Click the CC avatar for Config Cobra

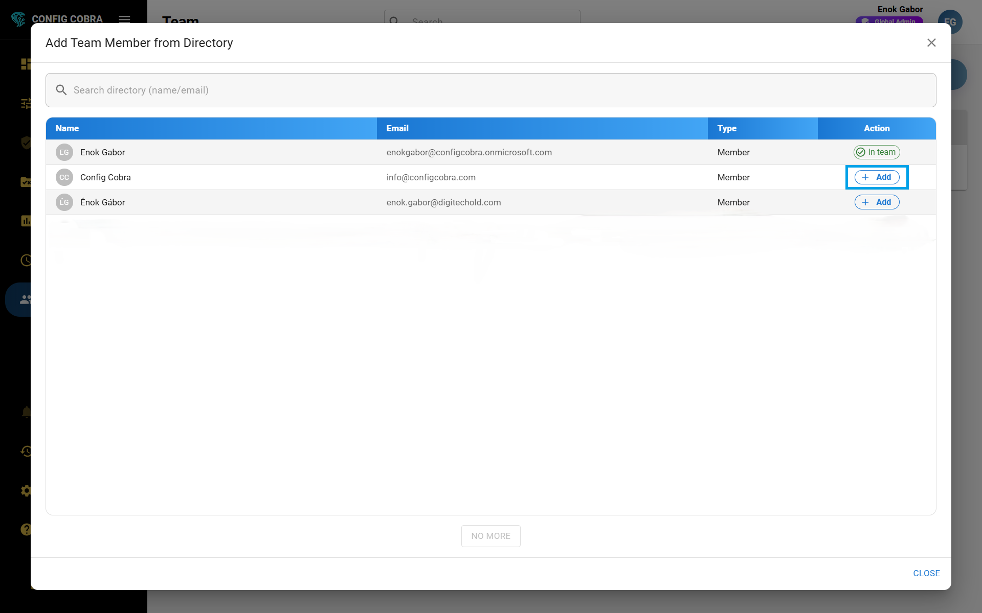click(x=64, y=177)
